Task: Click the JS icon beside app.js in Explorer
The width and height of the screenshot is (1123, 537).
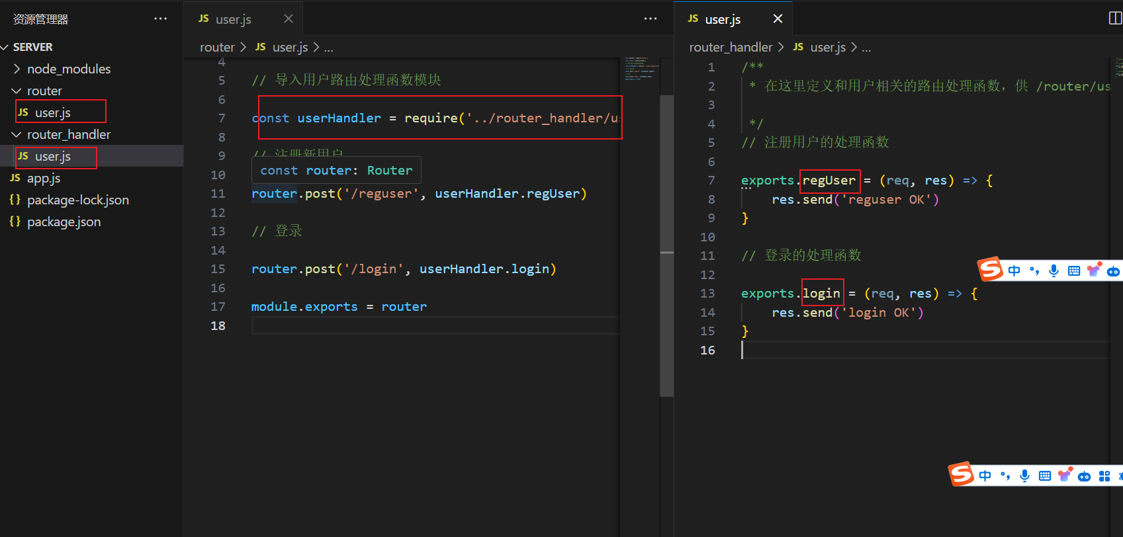Action: click(15, 178)
